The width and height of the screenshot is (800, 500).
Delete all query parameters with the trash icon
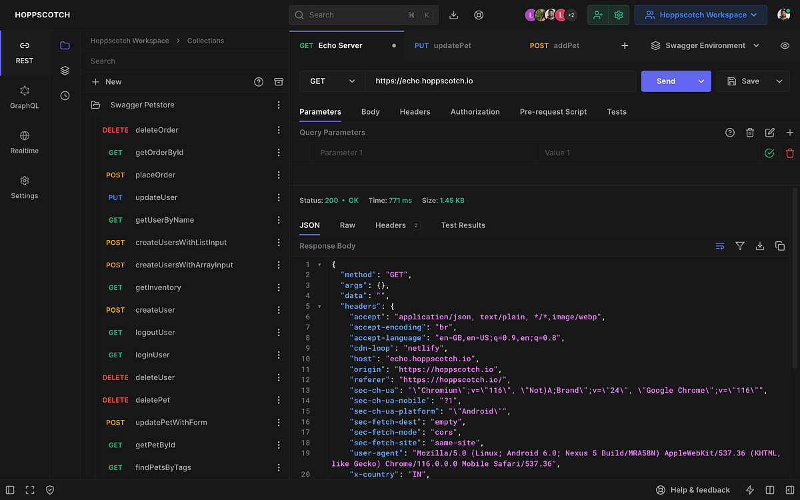click(750, 132)
